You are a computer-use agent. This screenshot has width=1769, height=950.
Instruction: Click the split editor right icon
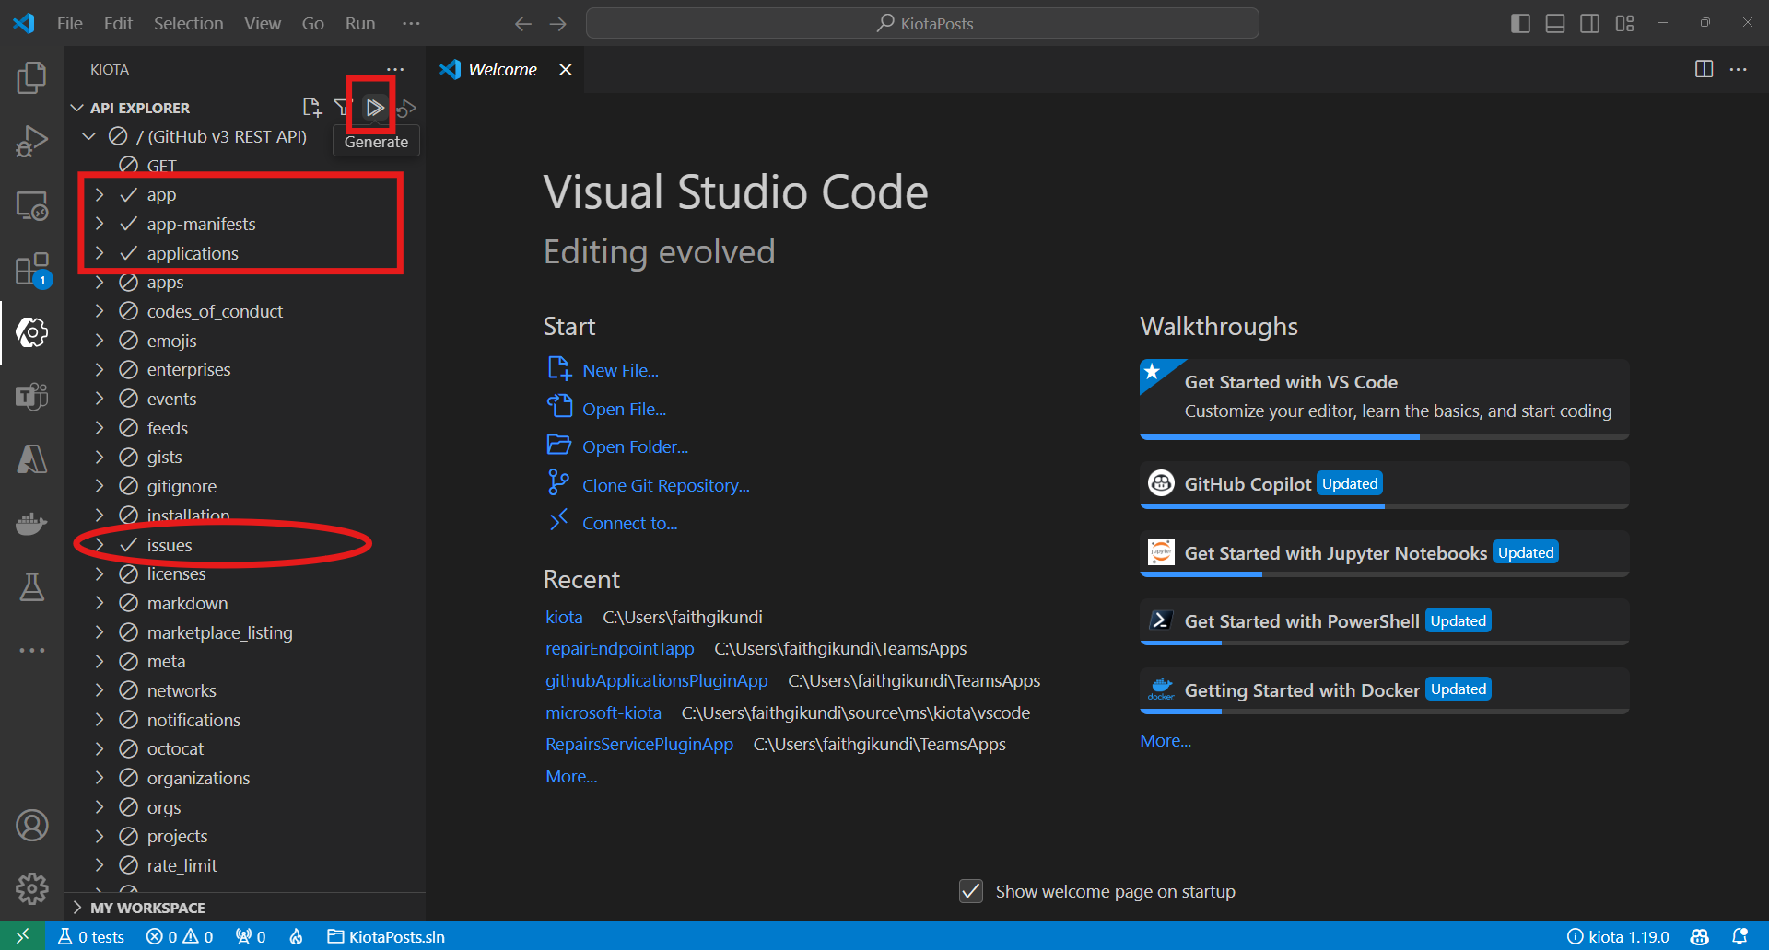pos(1704,70)
